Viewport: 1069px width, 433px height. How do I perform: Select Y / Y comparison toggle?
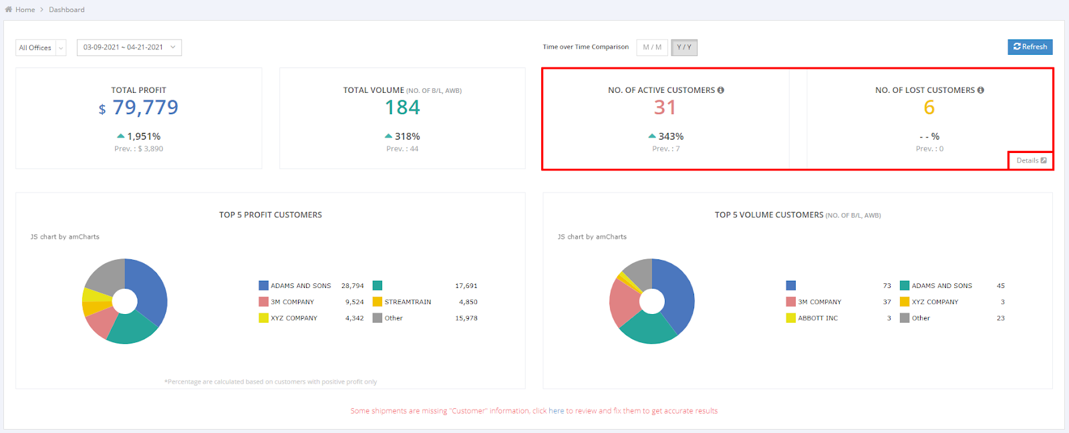click(x=684, y=47)
